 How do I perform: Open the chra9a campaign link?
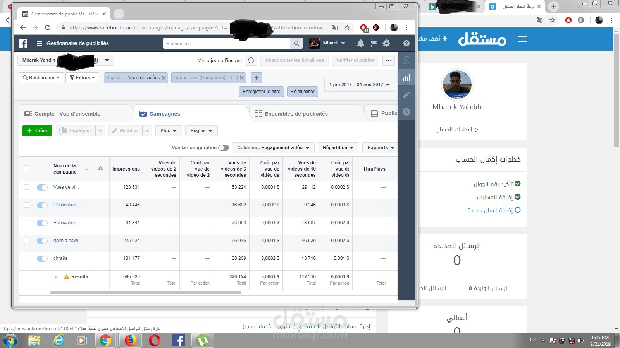(60, 258)
